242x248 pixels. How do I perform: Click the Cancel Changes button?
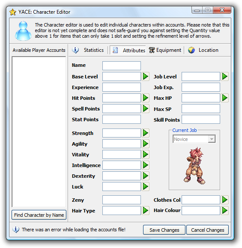(x=207, y=230)
